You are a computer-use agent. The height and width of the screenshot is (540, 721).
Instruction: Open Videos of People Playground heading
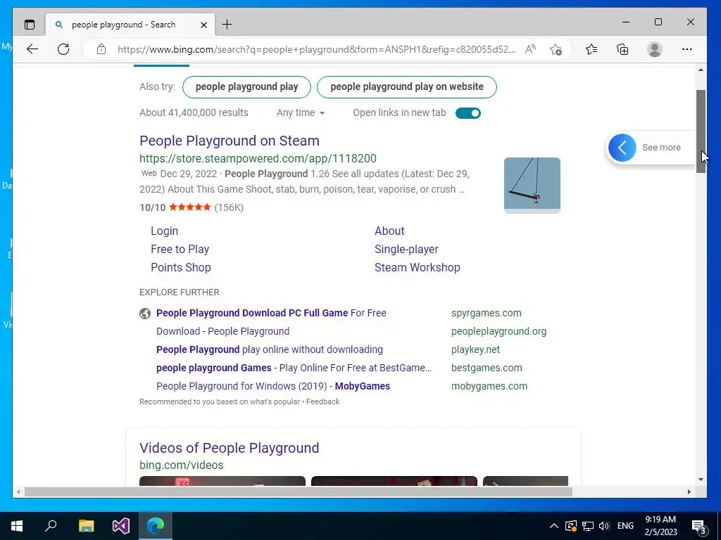[x=229, y=448]
